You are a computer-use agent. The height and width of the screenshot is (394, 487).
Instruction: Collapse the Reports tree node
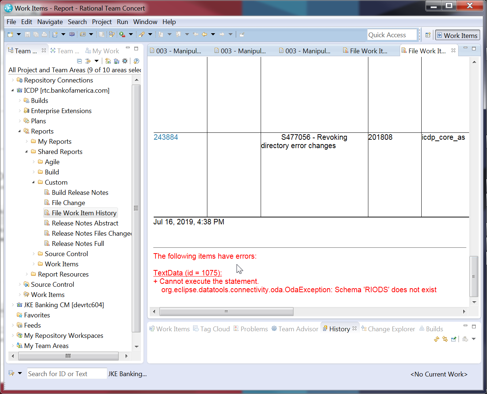pyautogui.click(x=20, y=131)
